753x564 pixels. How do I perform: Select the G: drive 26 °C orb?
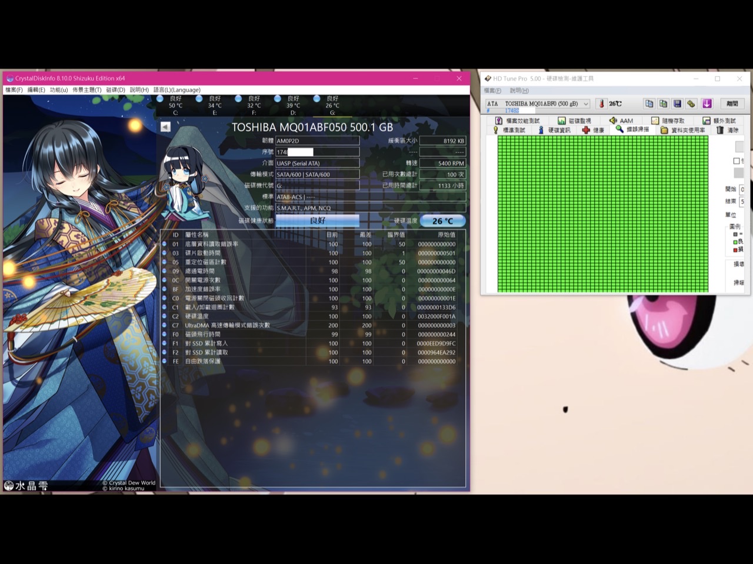[x=316, y=99]
